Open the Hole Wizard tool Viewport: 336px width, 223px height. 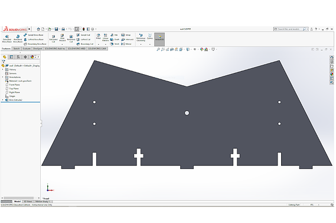coord(63,38)
